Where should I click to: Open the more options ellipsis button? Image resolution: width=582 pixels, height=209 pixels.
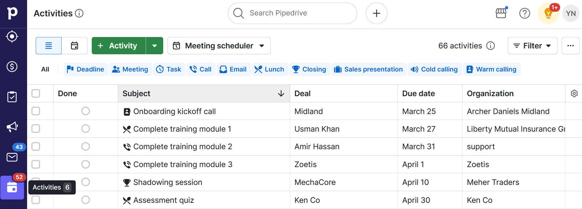[x=571, y=46]
